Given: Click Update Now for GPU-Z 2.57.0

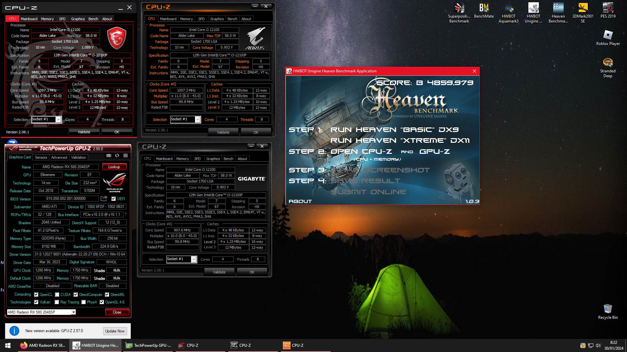Looking at the screenshot, I should coord(115,331).
